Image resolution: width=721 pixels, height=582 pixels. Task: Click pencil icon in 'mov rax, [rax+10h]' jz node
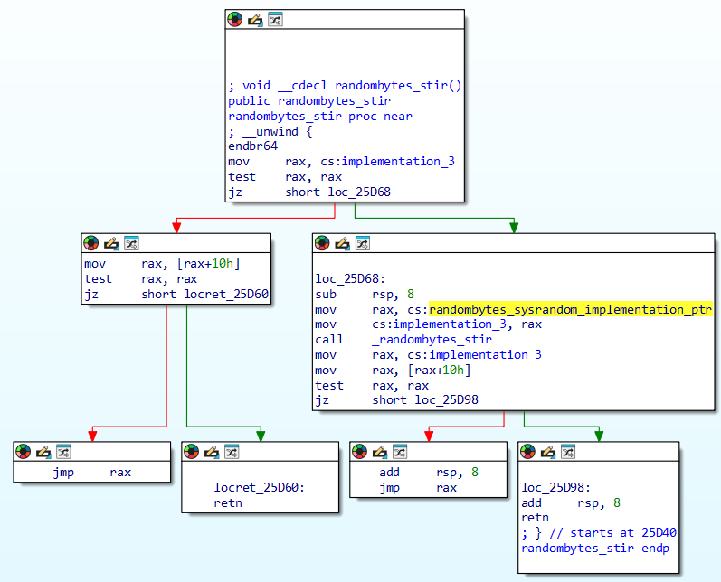point(111,243)
